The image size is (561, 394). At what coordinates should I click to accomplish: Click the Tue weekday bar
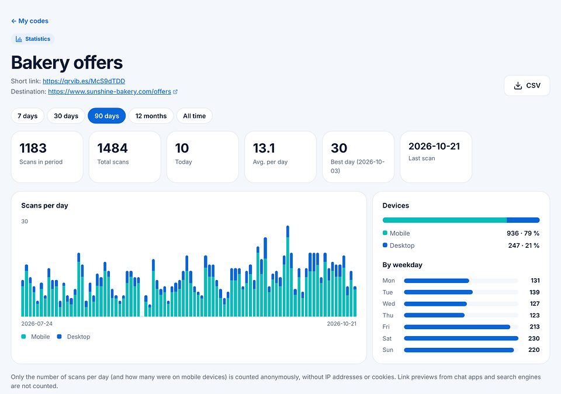(x=461, y=292)
